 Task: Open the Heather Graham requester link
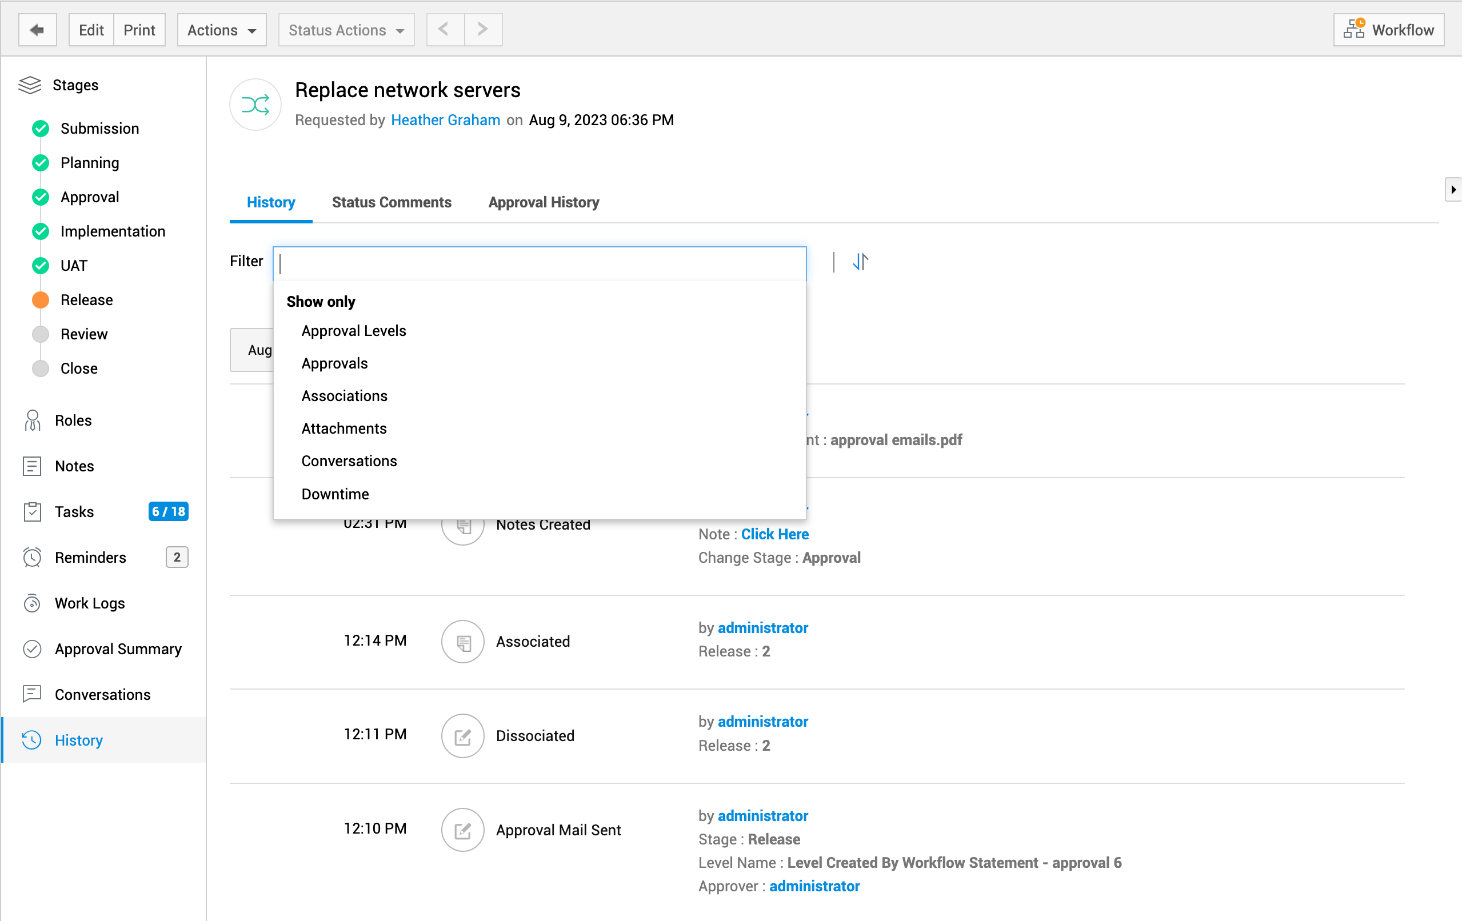tap(445, 119)
